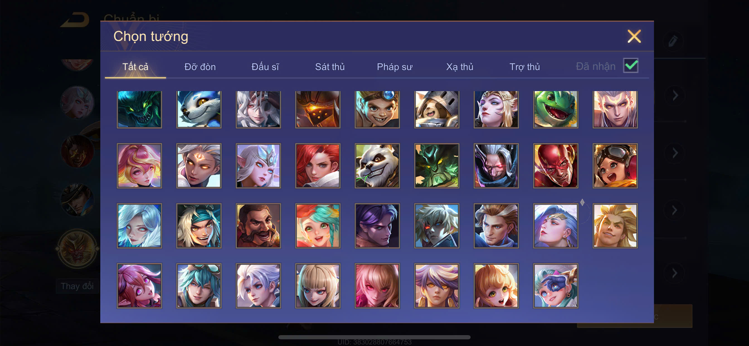
Task: Switch to the Đỡ đòn tab
Action: (200, 67)
